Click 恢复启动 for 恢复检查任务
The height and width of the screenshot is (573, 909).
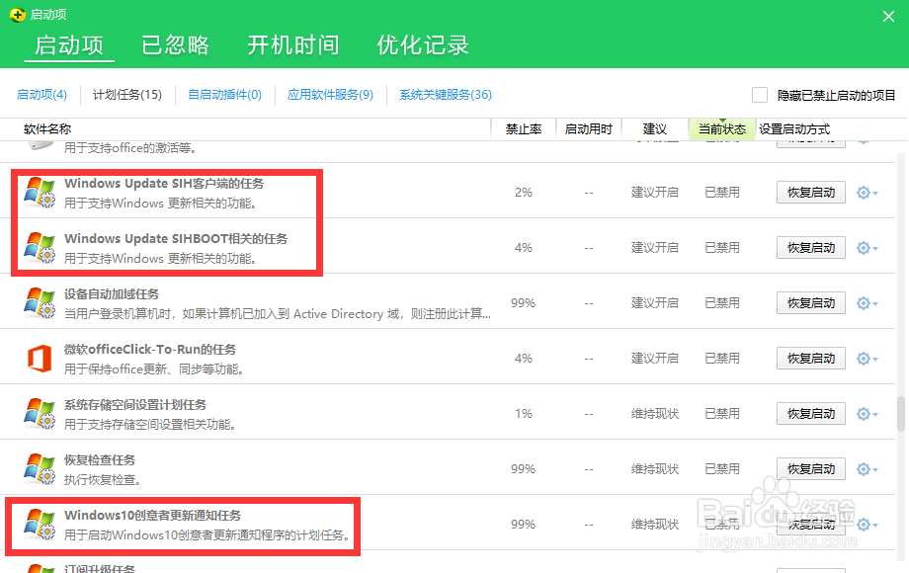tap(811, 468)
